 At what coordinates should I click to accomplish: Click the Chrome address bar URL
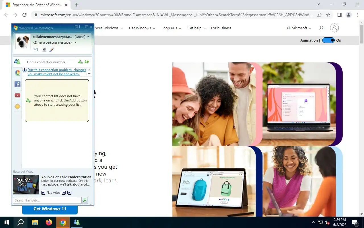(x=176, y=15)
